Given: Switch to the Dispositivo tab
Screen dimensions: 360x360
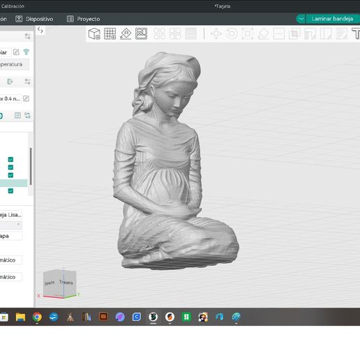Looking at the screenshot, I should [x=34, y=19].
